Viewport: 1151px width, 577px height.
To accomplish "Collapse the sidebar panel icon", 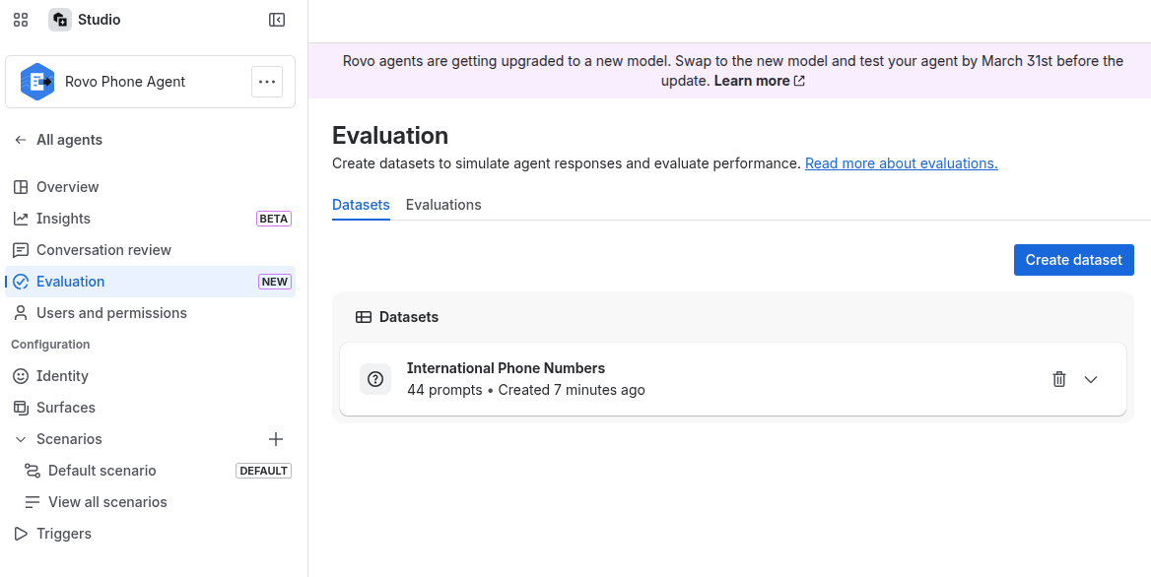I will click(x=277, y=20).
